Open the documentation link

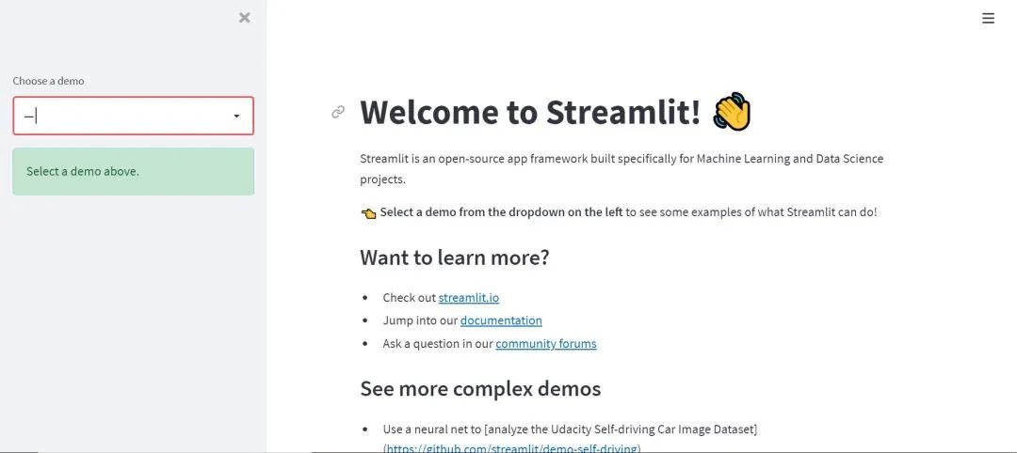point(501,320)
